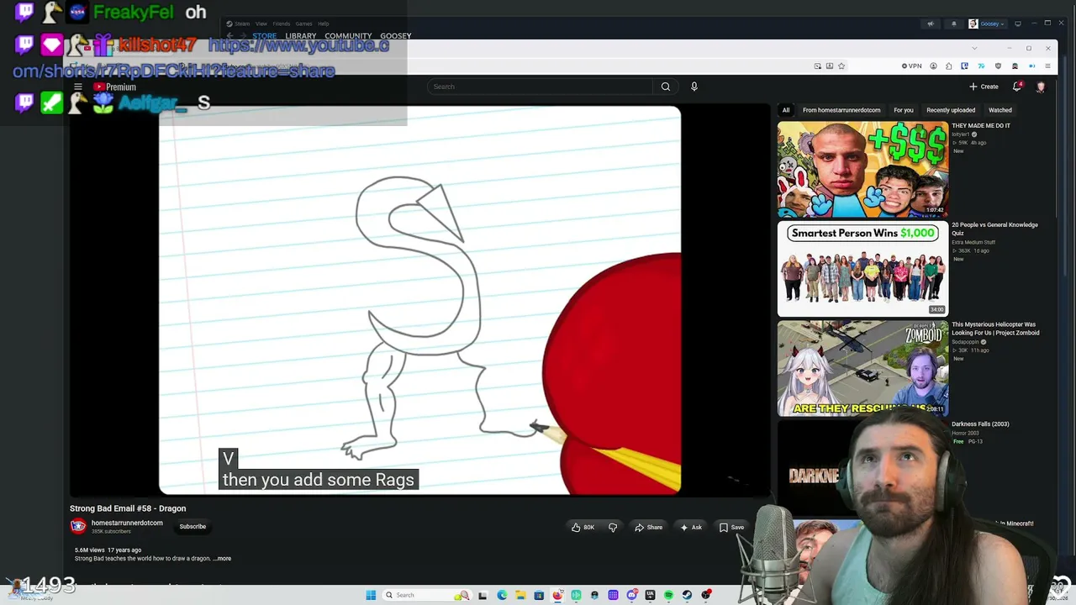This screenshot has width=1076, height=605.
Task: Select the Recently uploaded chip
Action: (x=951, y=110)
